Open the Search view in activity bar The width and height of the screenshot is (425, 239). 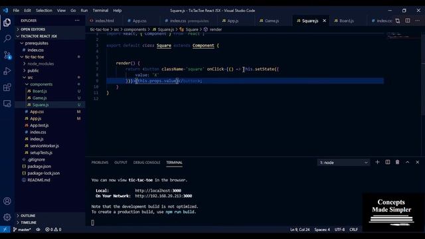(7, 39)
